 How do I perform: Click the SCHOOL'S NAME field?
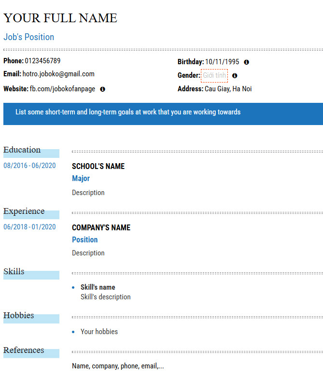98,166
